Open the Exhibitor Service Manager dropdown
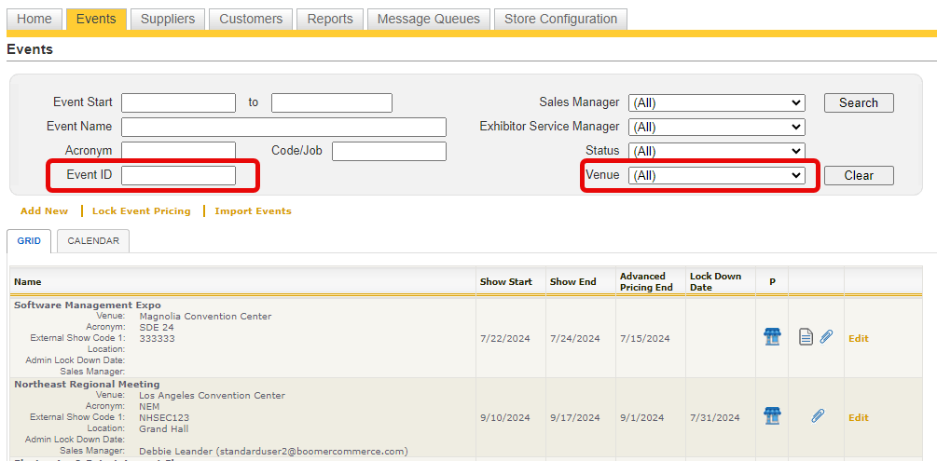937x461 pixels. (716, 127)
